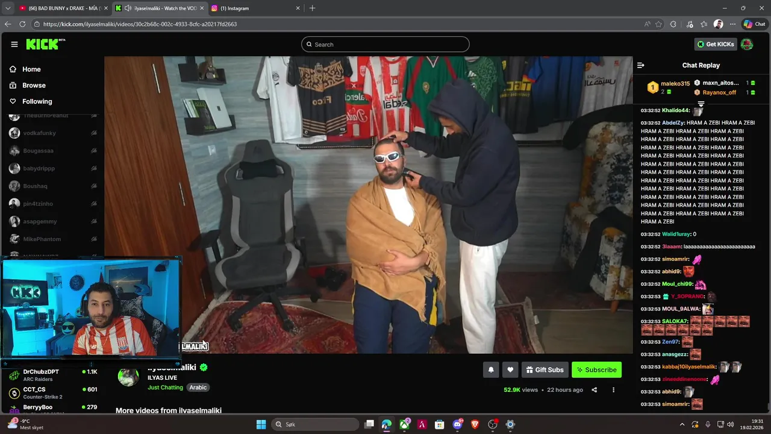
Task: Open Microsoft Store from taskbar
Action: coord(440,424)
